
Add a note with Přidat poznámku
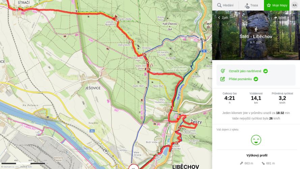pos(240,79)
